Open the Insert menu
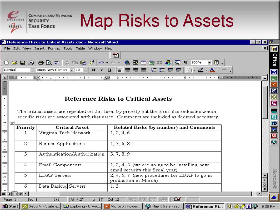280x210 pixels. (x=39, y=48)
